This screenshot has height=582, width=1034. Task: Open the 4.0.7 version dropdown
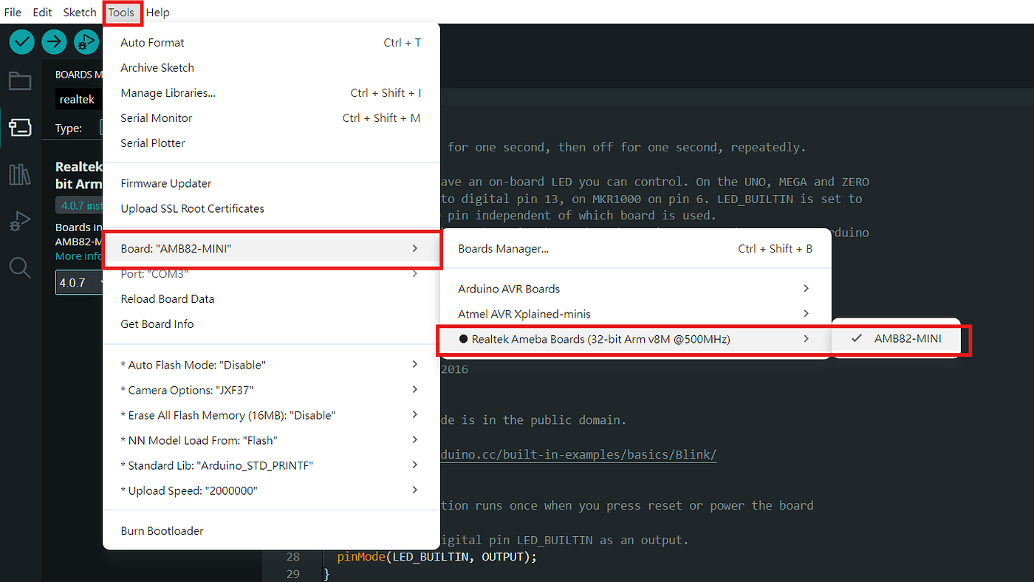click(79, 283)
